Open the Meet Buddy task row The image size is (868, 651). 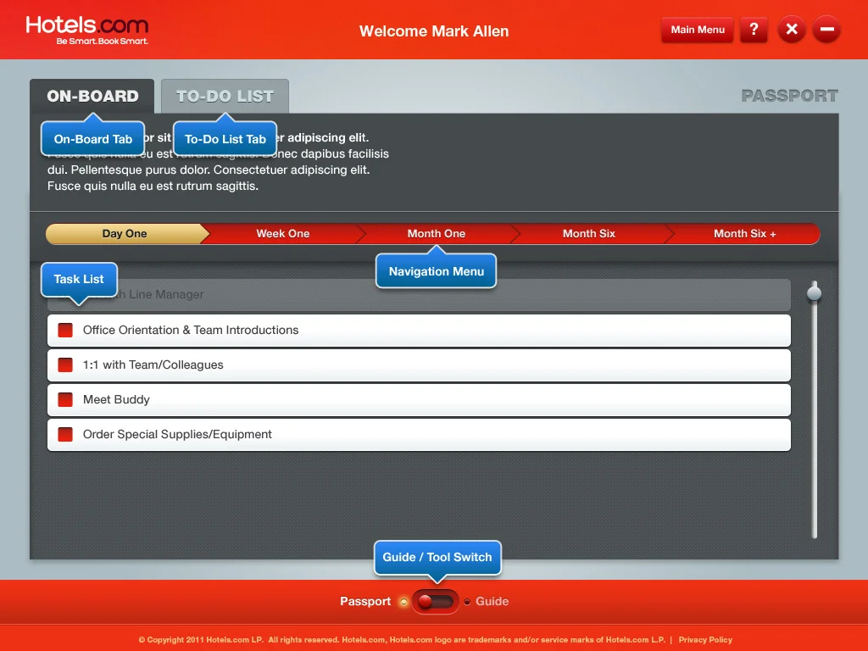pos(419,400)
